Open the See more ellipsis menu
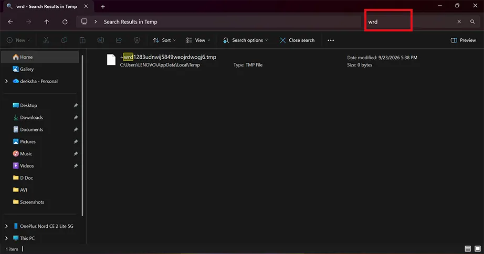Viewport: 484px width, 254px height. [331, 40]
